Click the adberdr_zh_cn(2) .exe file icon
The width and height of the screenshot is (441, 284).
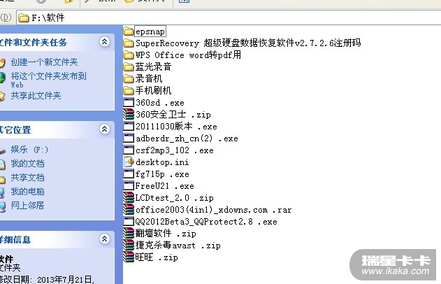tap(129, 139)
